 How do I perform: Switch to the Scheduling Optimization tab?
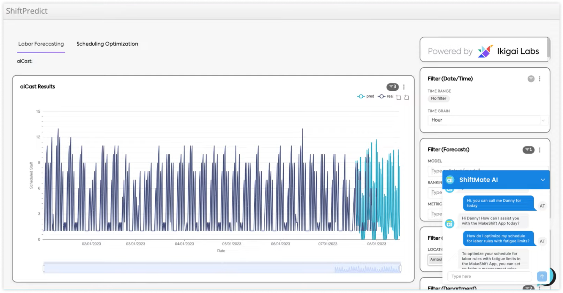pos(107,44)
